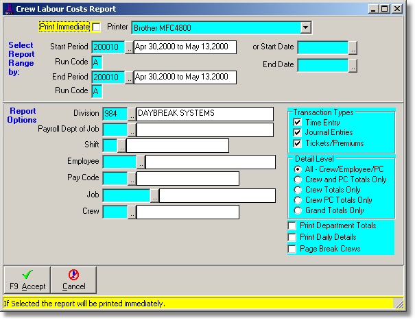This screenshot has width=415, height=320.
Task: Open the Start Date picker button
Action: [353, 47]
